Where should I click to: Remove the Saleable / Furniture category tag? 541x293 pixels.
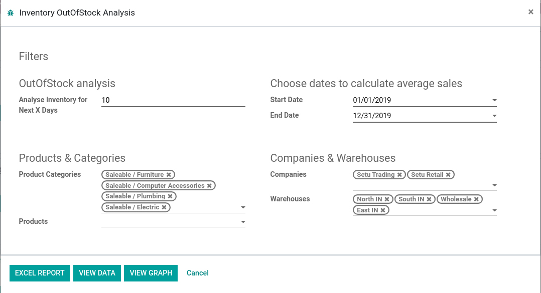[x=169, y=175]
